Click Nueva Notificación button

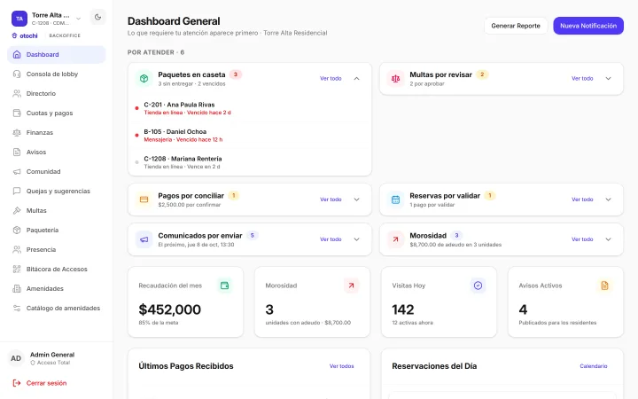point(588,26)
